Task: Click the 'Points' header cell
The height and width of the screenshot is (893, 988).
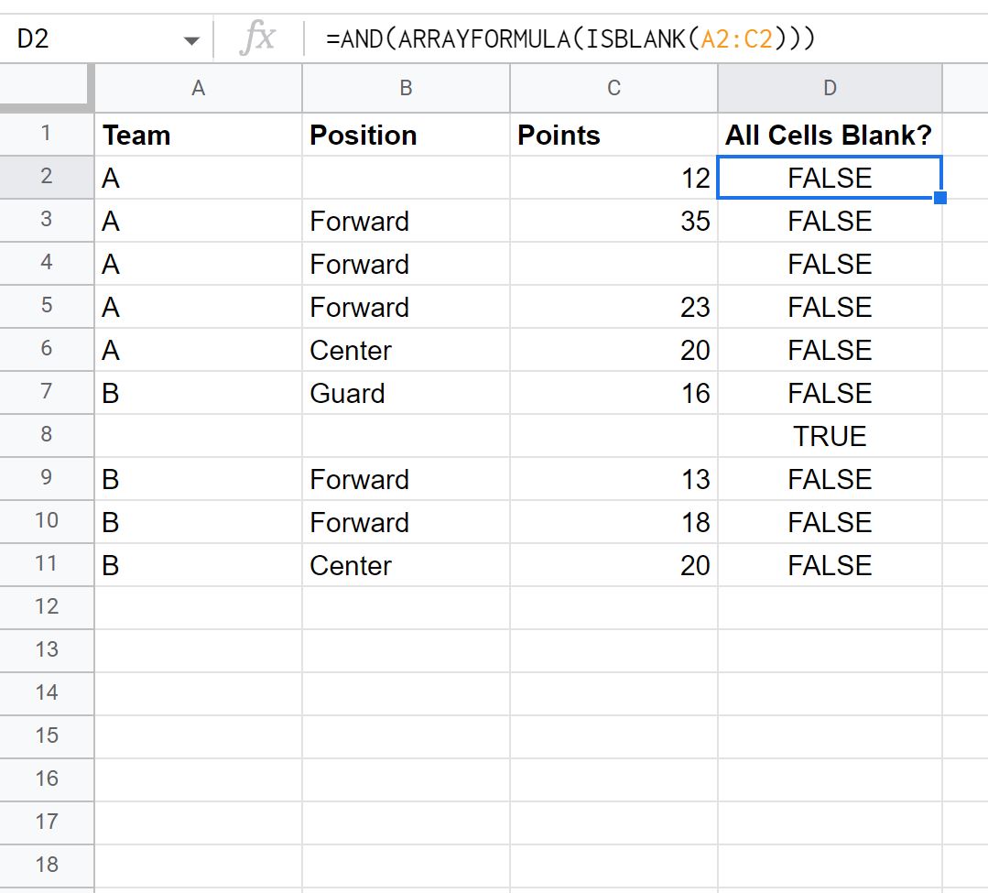Action: [613, 135]
